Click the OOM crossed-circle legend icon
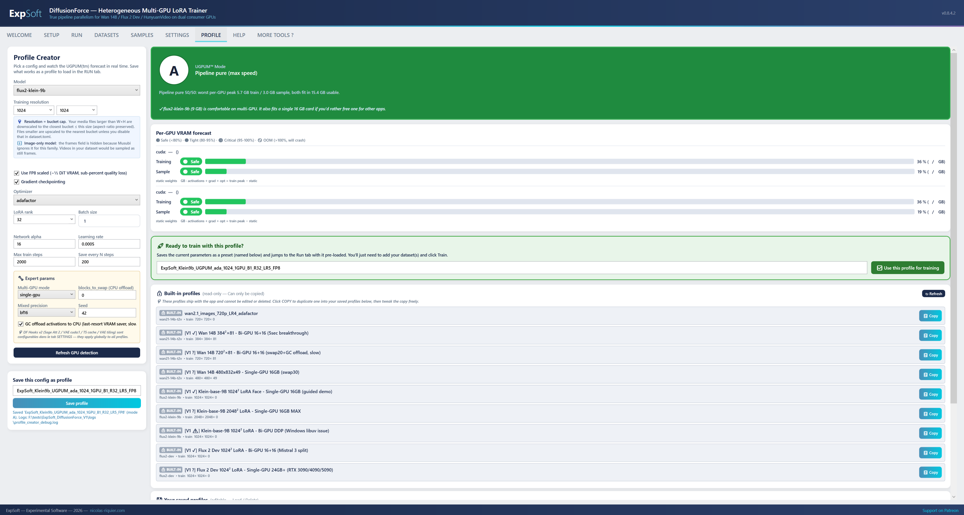 (260, 140)
